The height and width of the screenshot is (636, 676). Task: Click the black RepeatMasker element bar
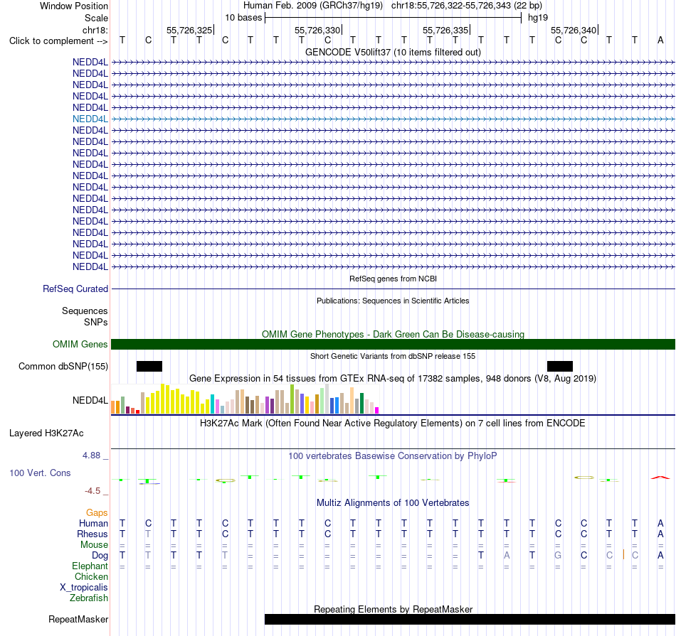point(470,619)
